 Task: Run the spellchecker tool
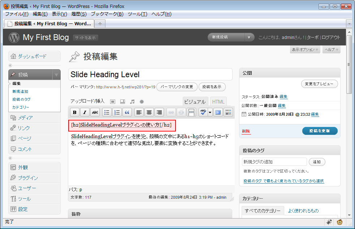[x=203, y=112]
